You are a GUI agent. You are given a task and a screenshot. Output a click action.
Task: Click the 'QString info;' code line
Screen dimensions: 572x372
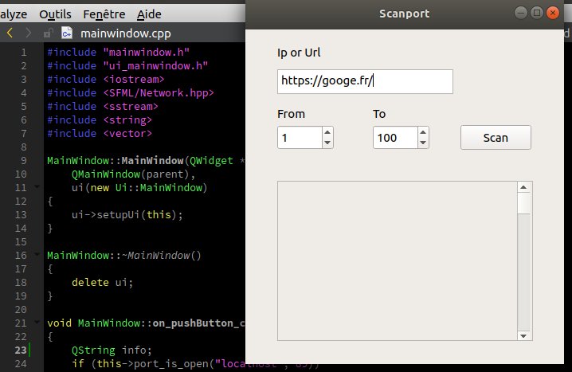pyautogui.click(x=112, y=350)
